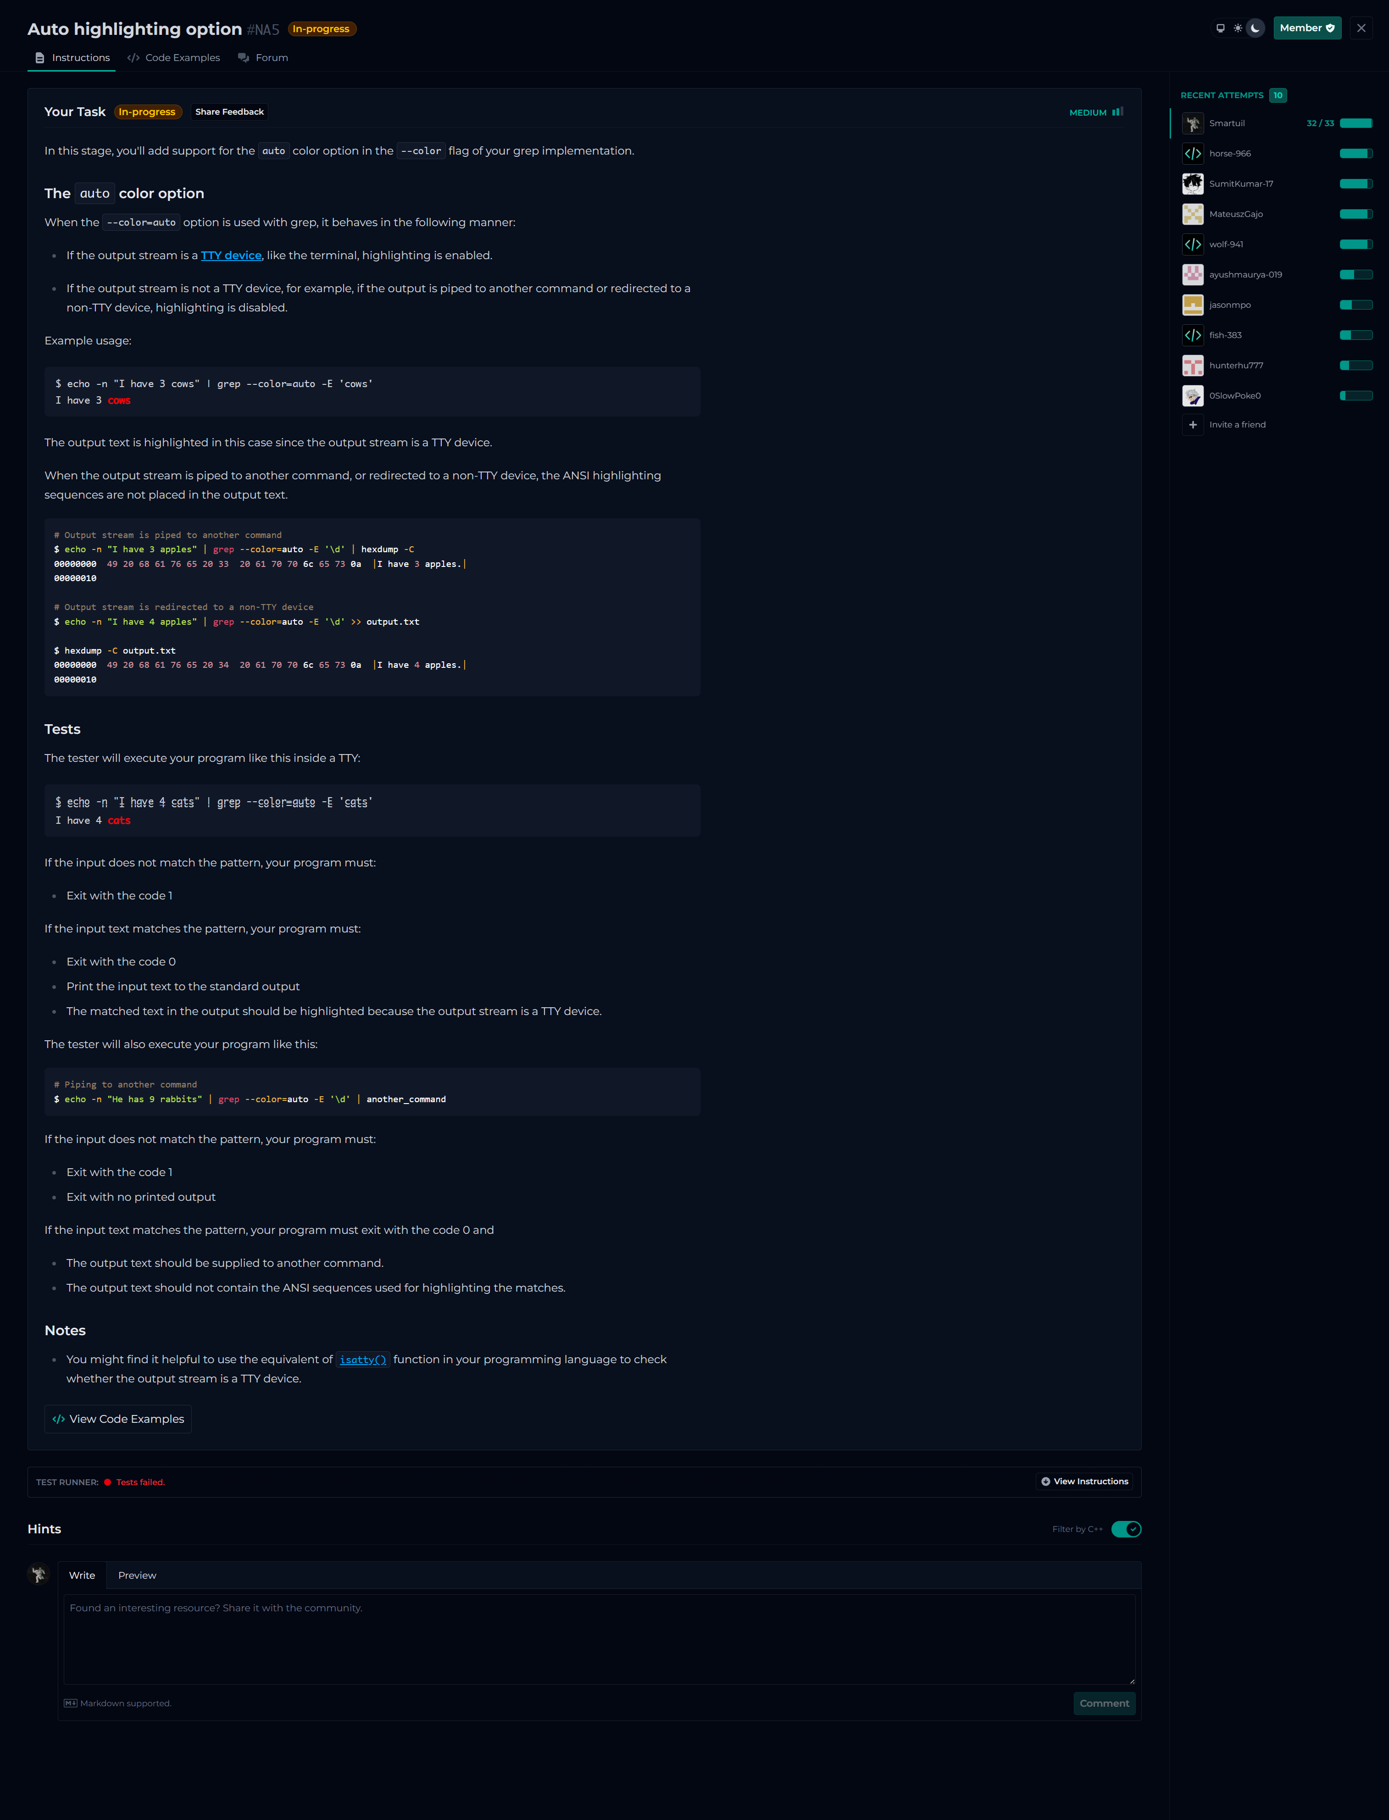Click the Member badge button
This screenshot has width=1389, height=1820.
coord(1306,28)
